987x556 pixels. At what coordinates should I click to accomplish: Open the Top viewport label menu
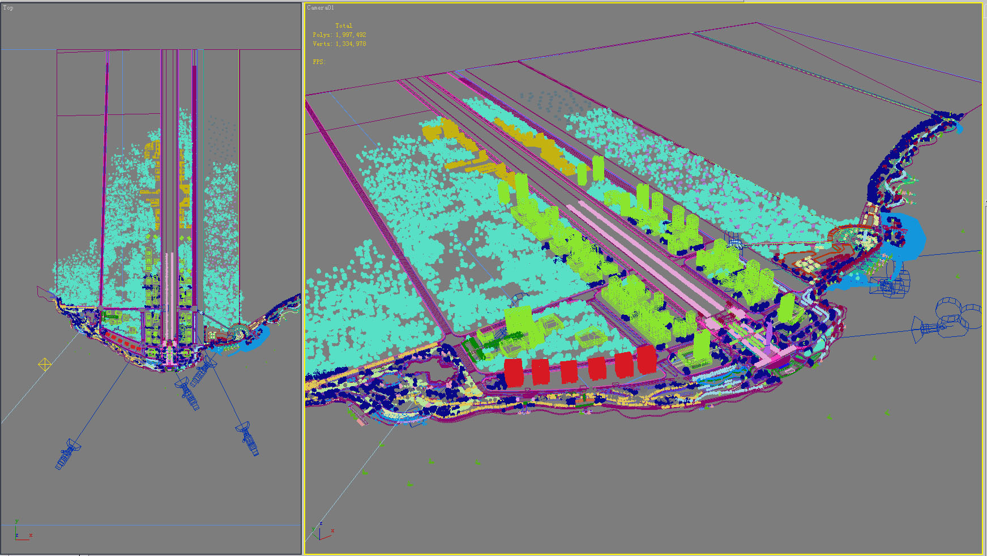click(8, 8)
